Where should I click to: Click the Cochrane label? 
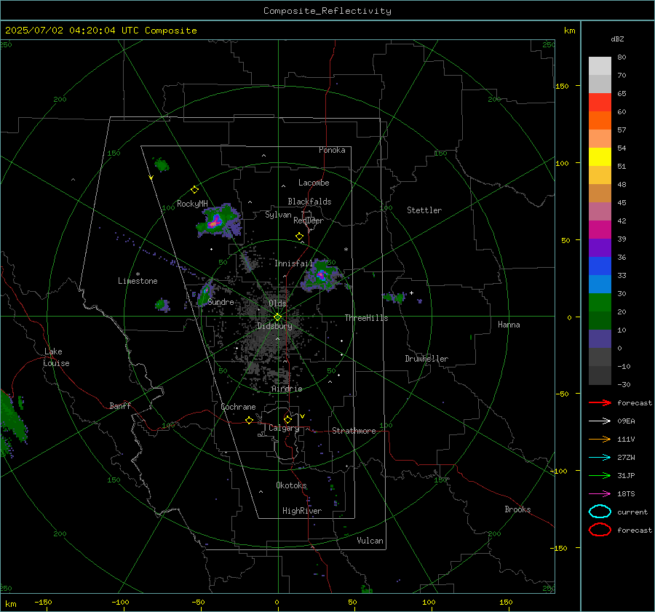[238, 407]
